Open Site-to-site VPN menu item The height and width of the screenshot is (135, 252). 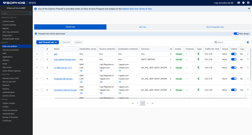point(9,82)
